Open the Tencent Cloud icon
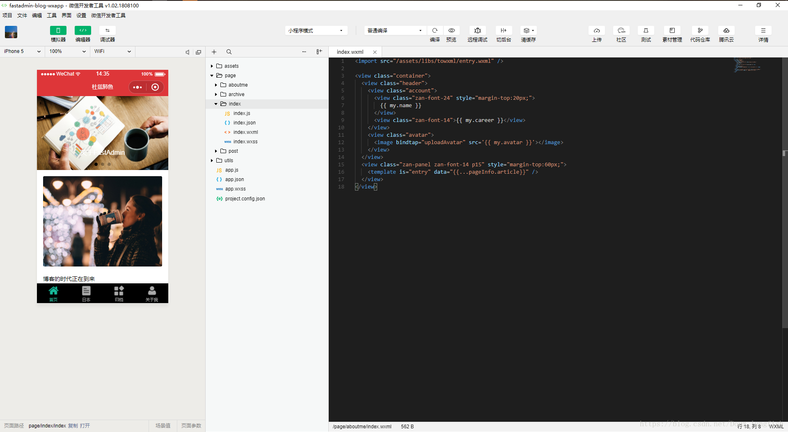The width and height of the screenshot is (788, 432). pos(726,30)
